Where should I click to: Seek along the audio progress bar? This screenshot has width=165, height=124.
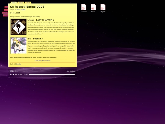(x=52, y=74)
